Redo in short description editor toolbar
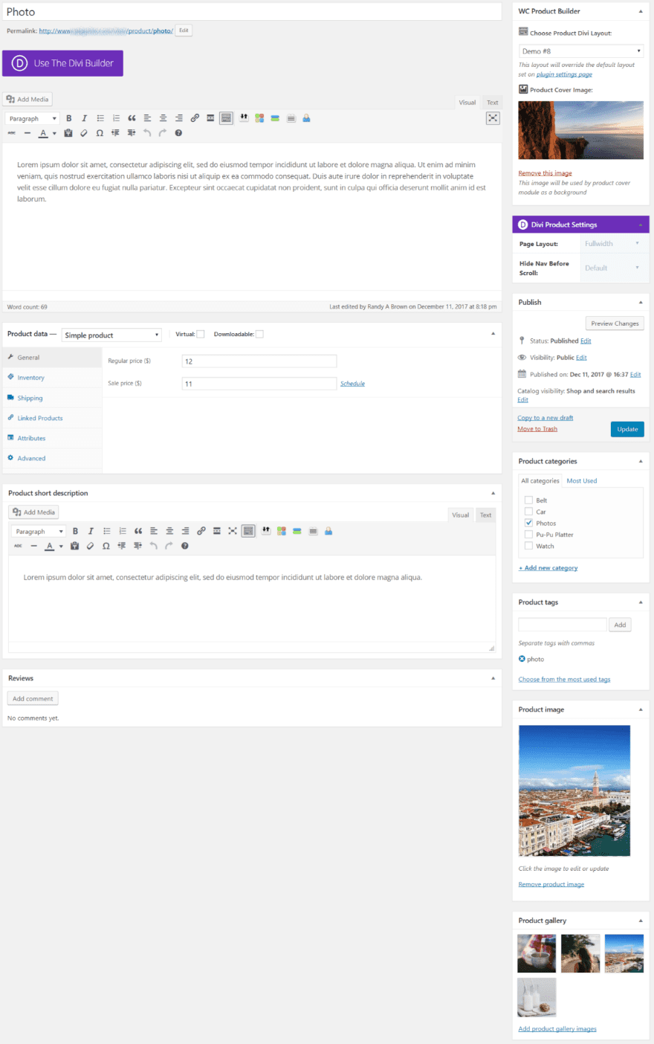Image resolution: width=654 pixels, height=1044 pixels. [x=169, y=546]
